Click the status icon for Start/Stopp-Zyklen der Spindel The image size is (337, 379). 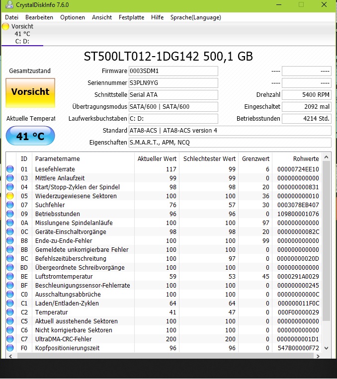[10, 187]
